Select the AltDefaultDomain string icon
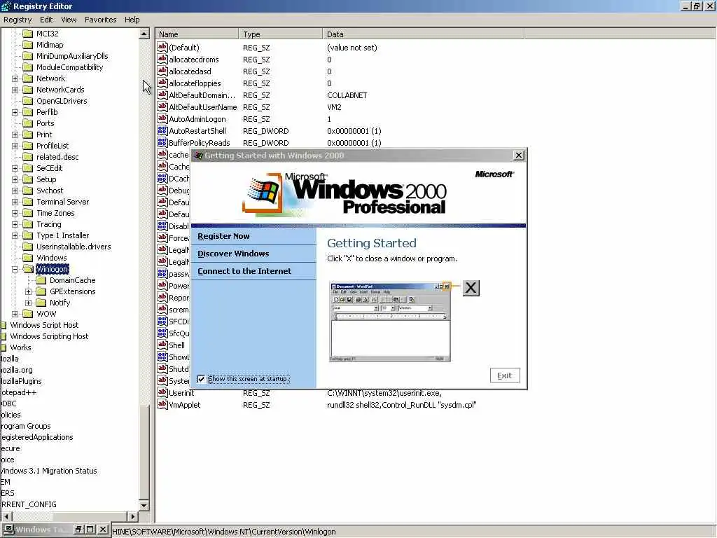The image size is (717, 538). [x=162, y=95]
